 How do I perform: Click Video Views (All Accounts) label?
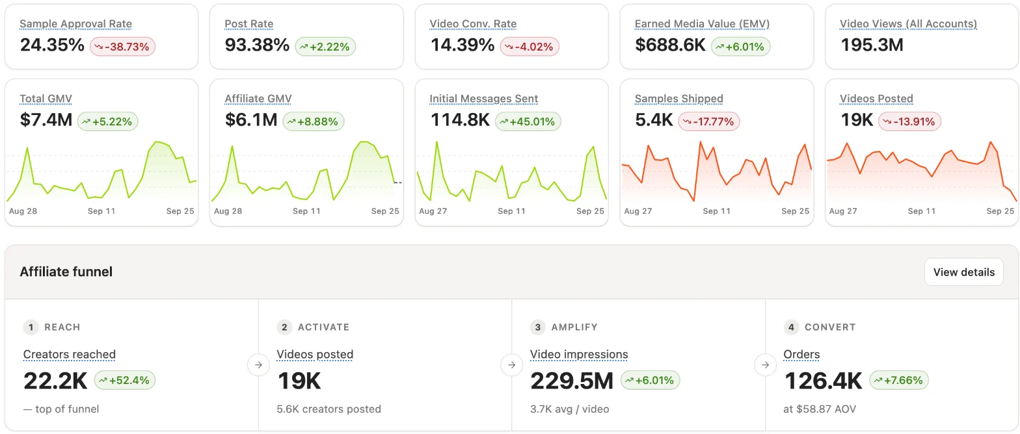coord(908,24)
